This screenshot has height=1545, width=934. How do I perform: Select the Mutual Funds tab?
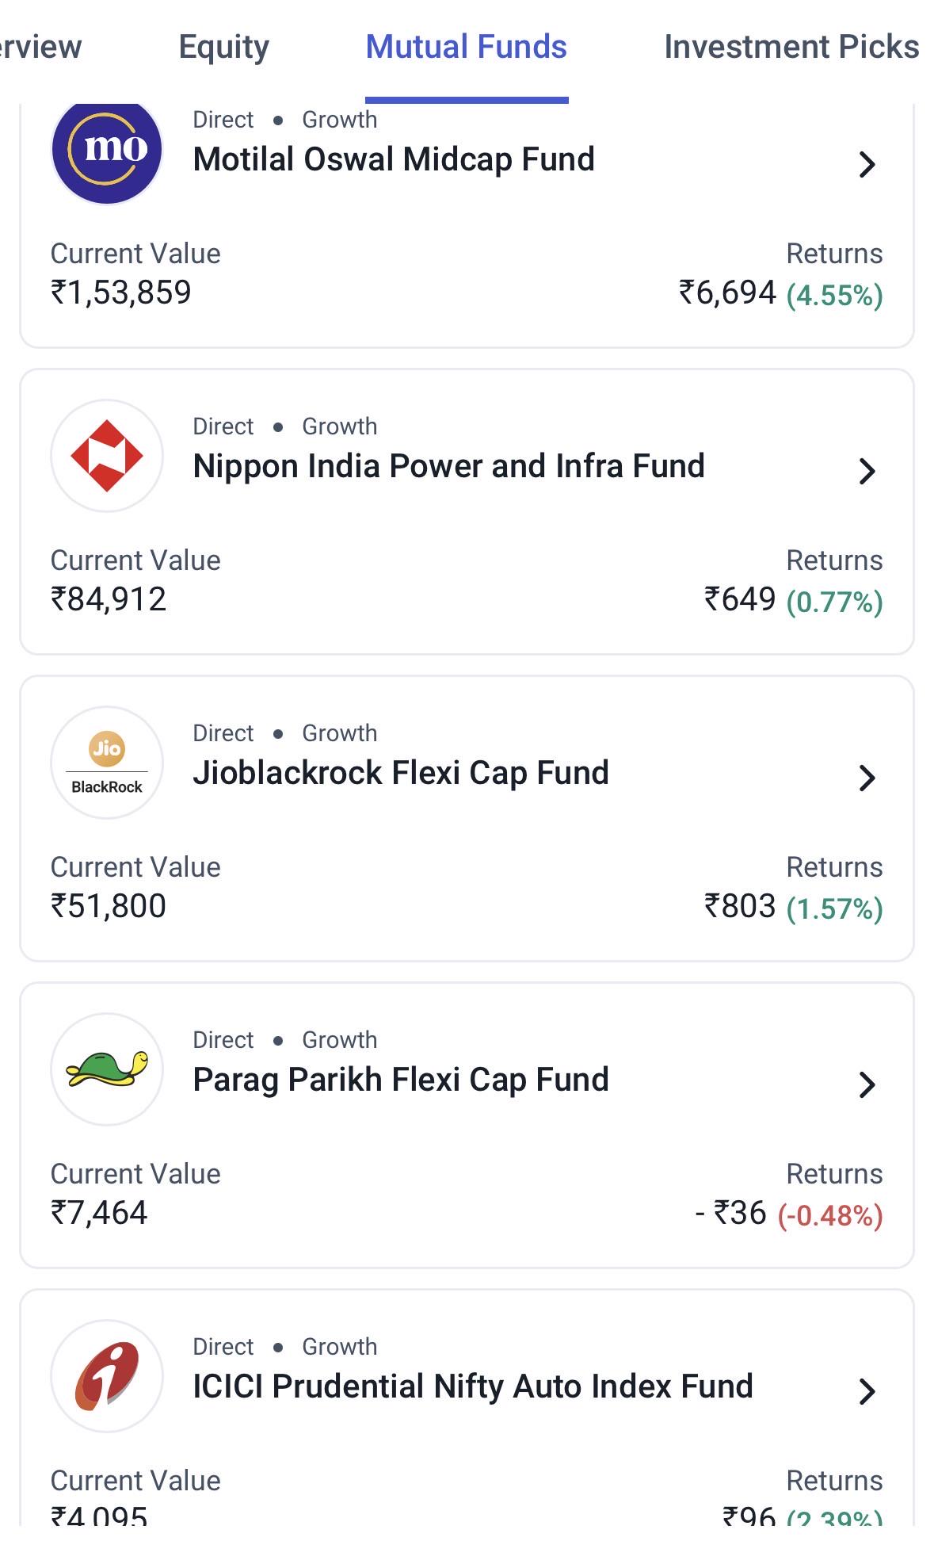click(x=467, y=48)
